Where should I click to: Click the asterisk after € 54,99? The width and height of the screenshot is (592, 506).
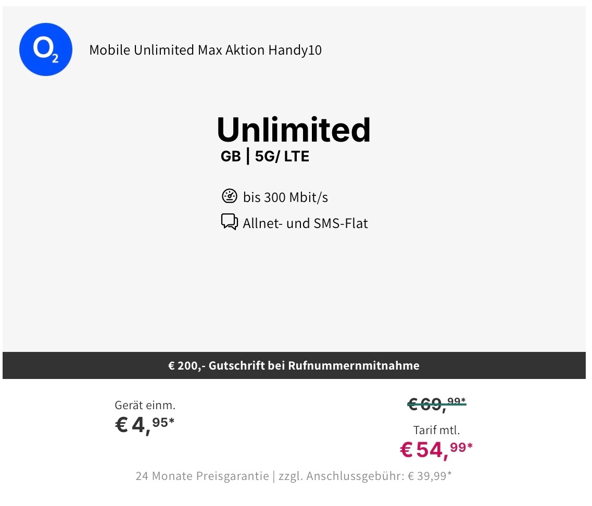pyautogui.click(x=470, y=446)
